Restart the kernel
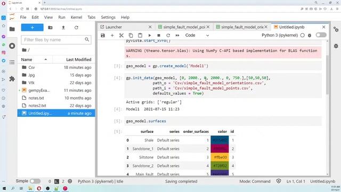The image size is (341, 192). coord(168,35)
